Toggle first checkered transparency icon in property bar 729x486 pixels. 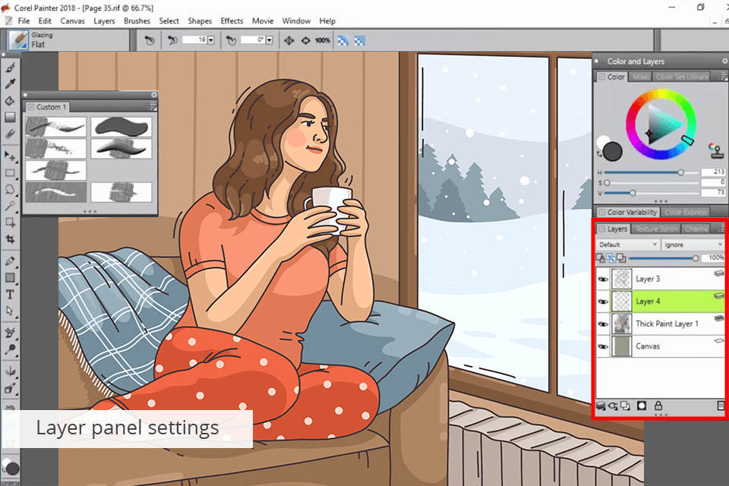[343, 40]
